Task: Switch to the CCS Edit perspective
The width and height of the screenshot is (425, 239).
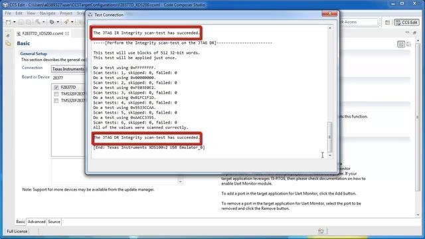Action: (x=406, y=23)
